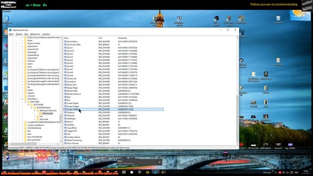Click the Vertex Processing value icon
313x176 pixels.
click(65, 140)
